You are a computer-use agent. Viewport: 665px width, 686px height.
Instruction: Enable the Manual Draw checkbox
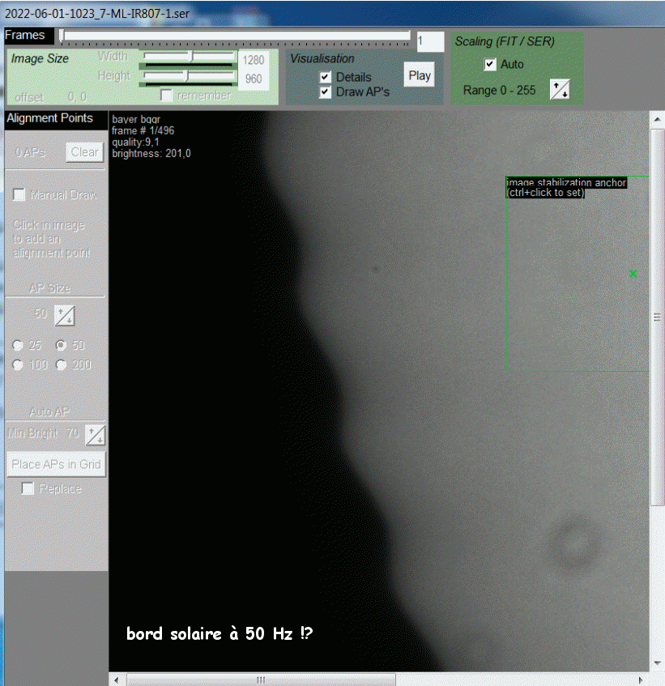(x=19, y=195)
